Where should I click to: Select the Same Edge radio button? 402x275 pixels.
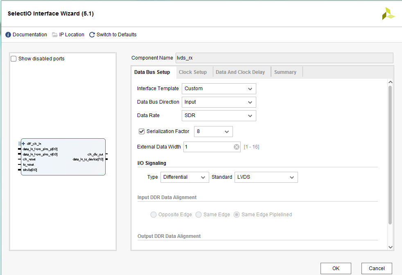click(x=199, y=215)
